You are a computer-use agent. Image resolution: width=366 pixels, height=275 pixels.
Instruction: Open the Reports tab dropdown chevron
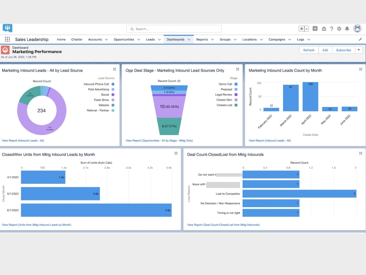(212, 39)
